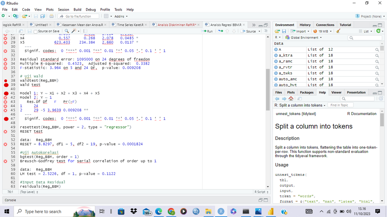Clear workspace objects with the broom icon
387x217 pixels.
tap(338, 31)
